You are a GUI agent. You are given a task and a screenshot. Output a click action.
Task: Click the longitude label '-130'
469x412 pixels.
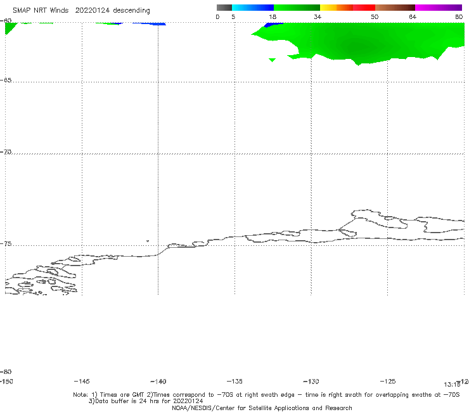[x=311, y=382]
